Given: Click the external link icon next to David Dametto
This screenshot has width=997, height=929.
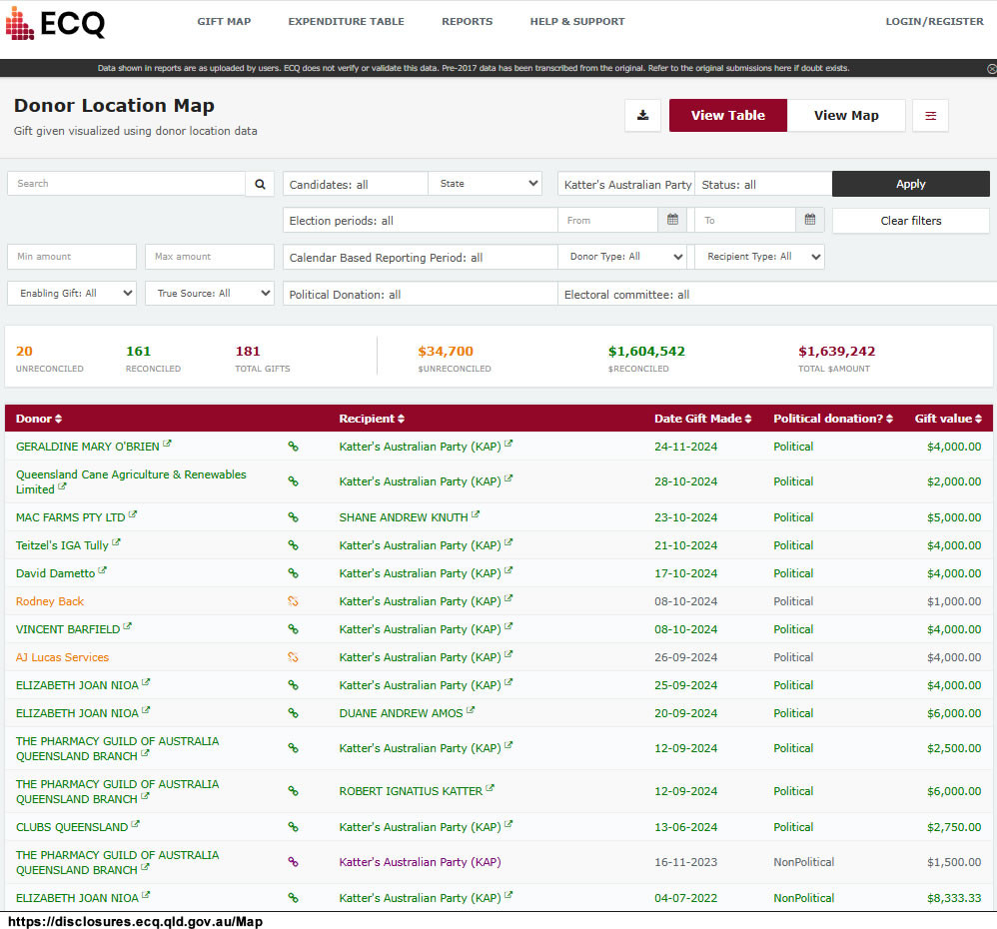Looking at the screenshot, I should (x=102, y=570).
